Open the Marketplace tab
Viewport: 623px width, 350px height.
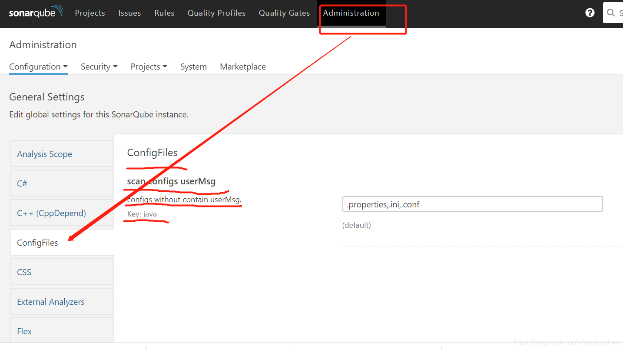pyautogui.click(x=243, y=67)
